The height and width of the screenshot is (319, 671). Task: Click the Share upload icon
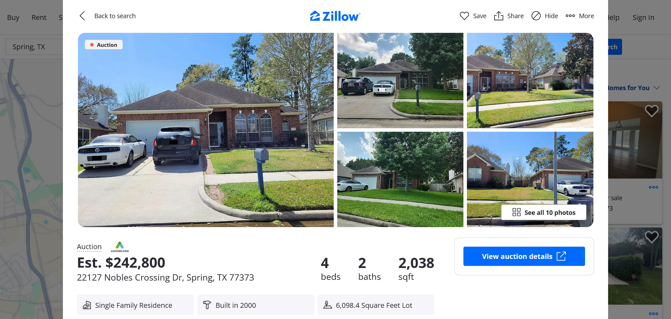point(498,16)
